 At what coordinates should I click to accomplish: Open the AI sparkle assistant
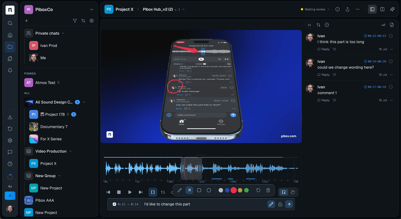click(x=392, y=9)
